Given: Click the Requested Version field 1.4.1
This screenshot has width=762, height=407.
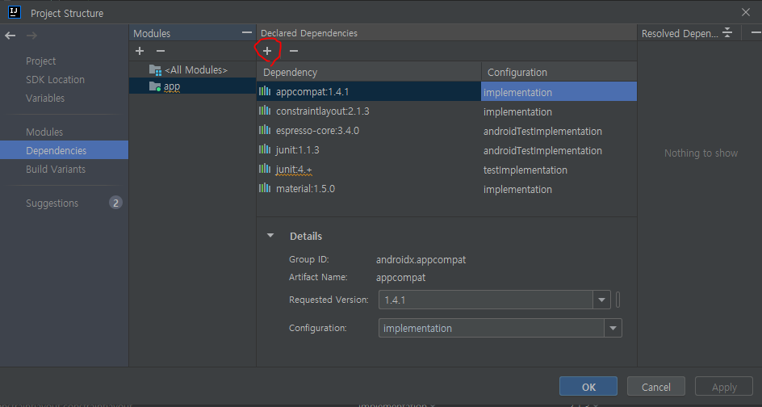Looking at the screenshot, I should point(485,300).
